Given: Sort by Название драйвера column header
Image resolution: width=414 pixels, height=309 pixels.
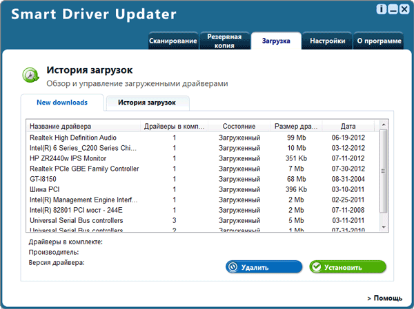Looking at the screenshot, I should pyautogui.click(x=83, y=127).
